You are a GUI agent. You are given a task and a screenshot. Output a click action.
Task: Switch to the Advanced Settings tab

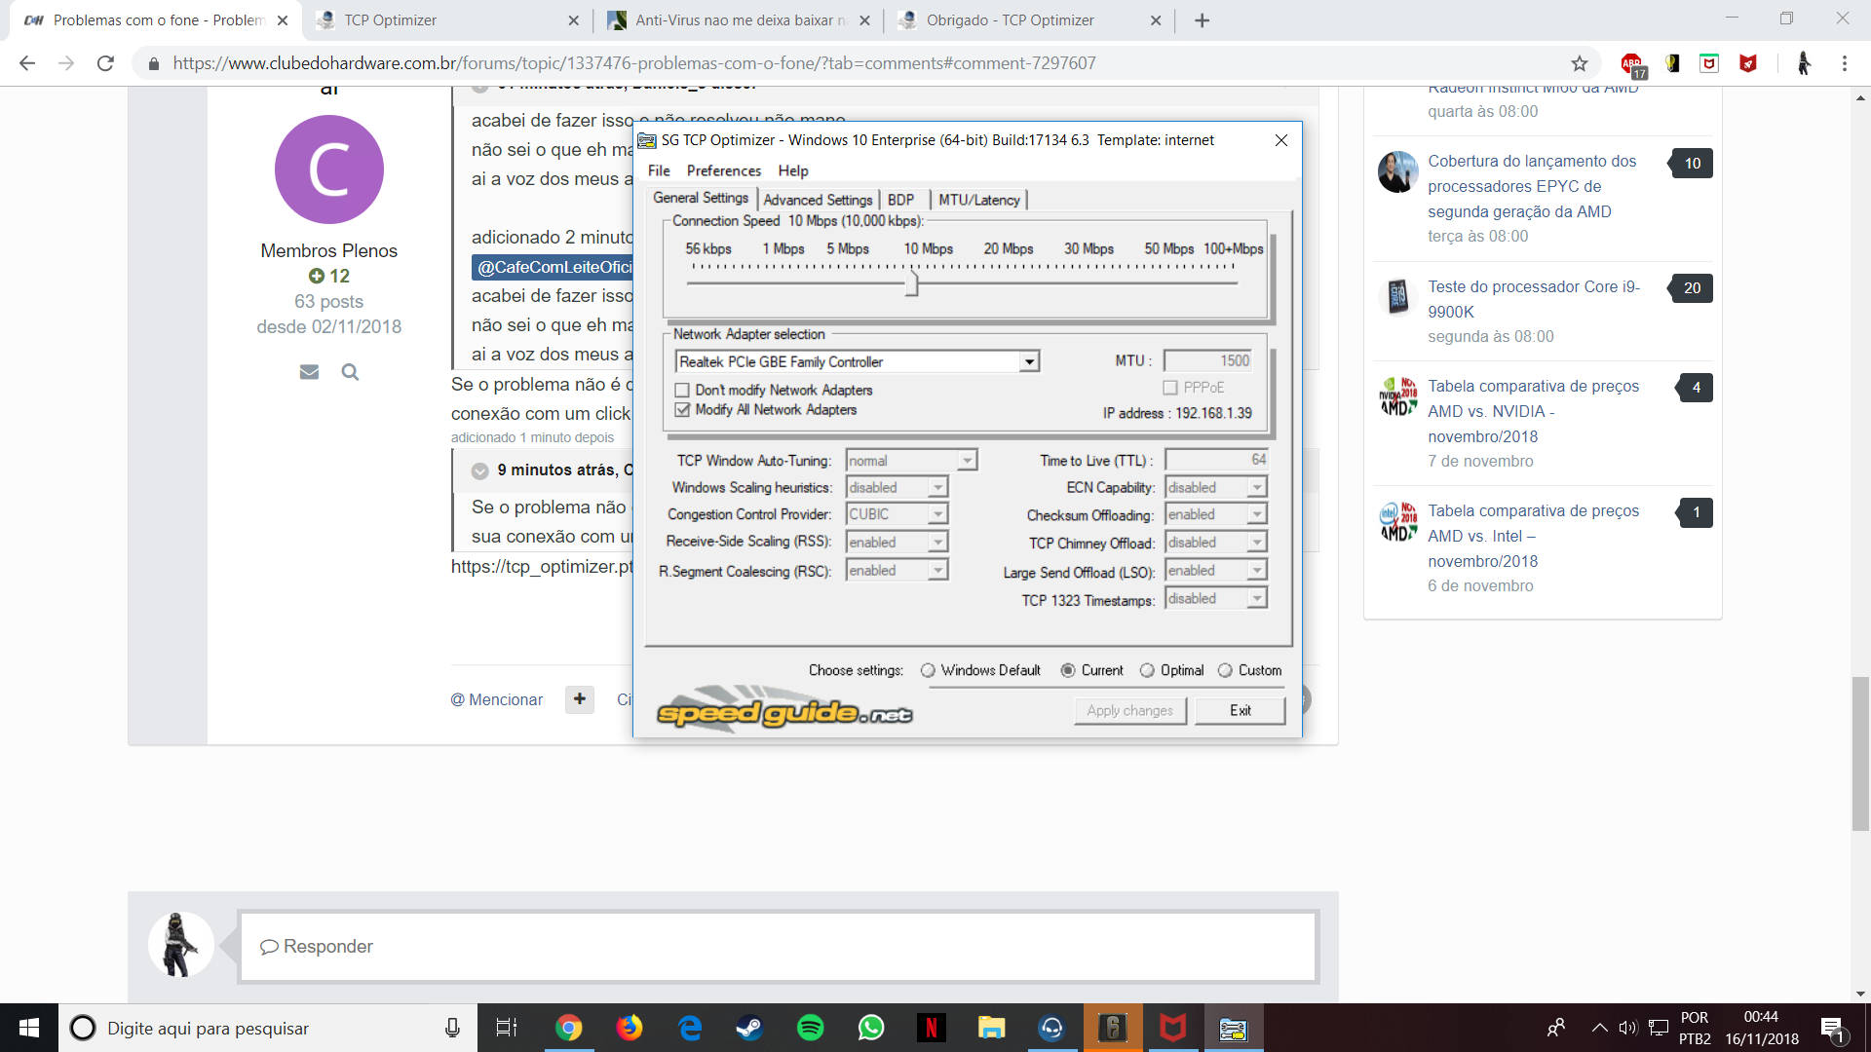point(818,200)
